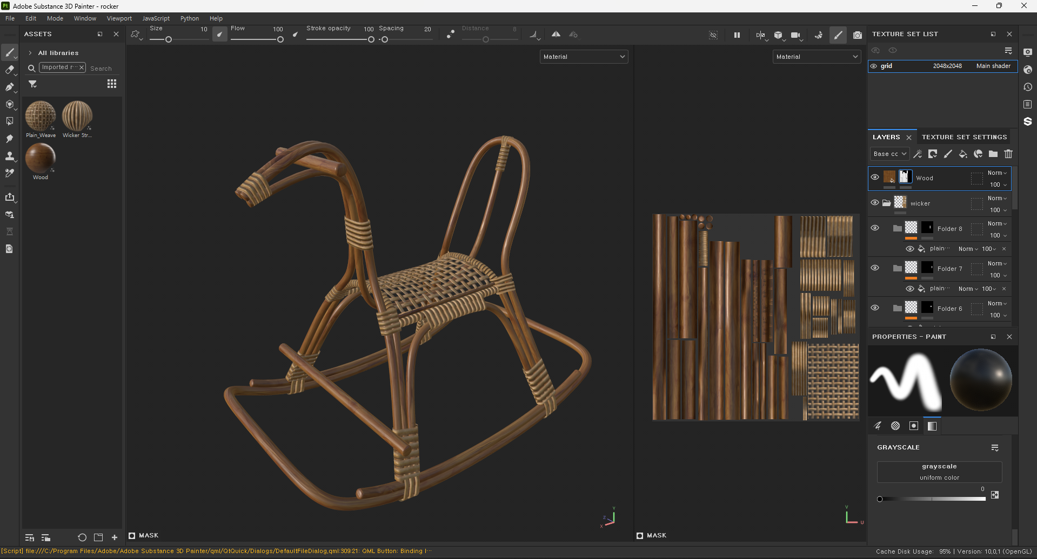
Task: Open the Viewport menu
Action: (119, 18)
